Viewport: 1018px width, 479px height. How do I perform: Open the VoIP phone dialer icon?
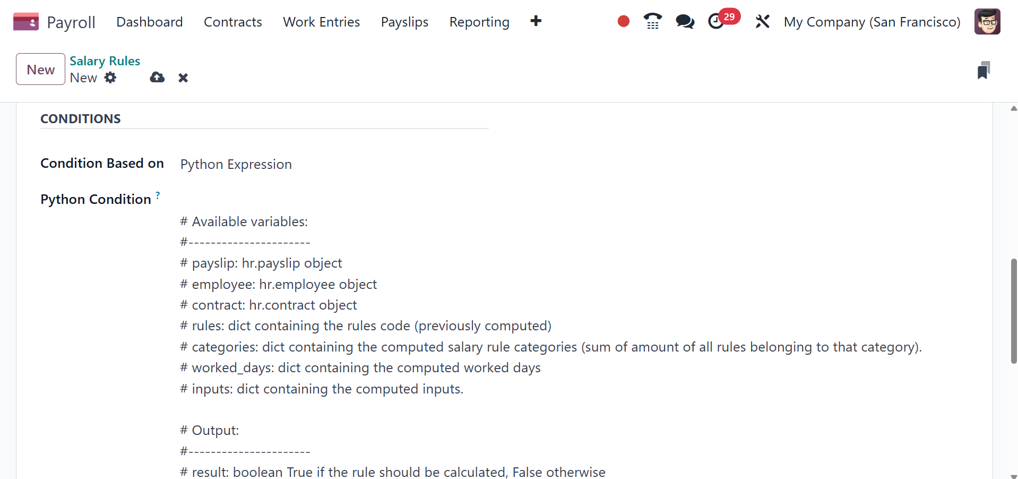pos(652,21)
